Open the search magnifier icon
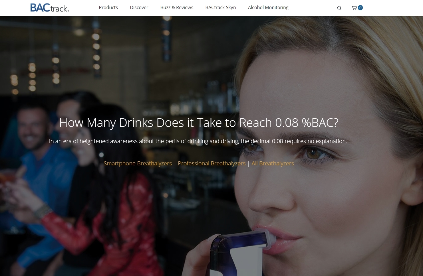 point(339,8)
